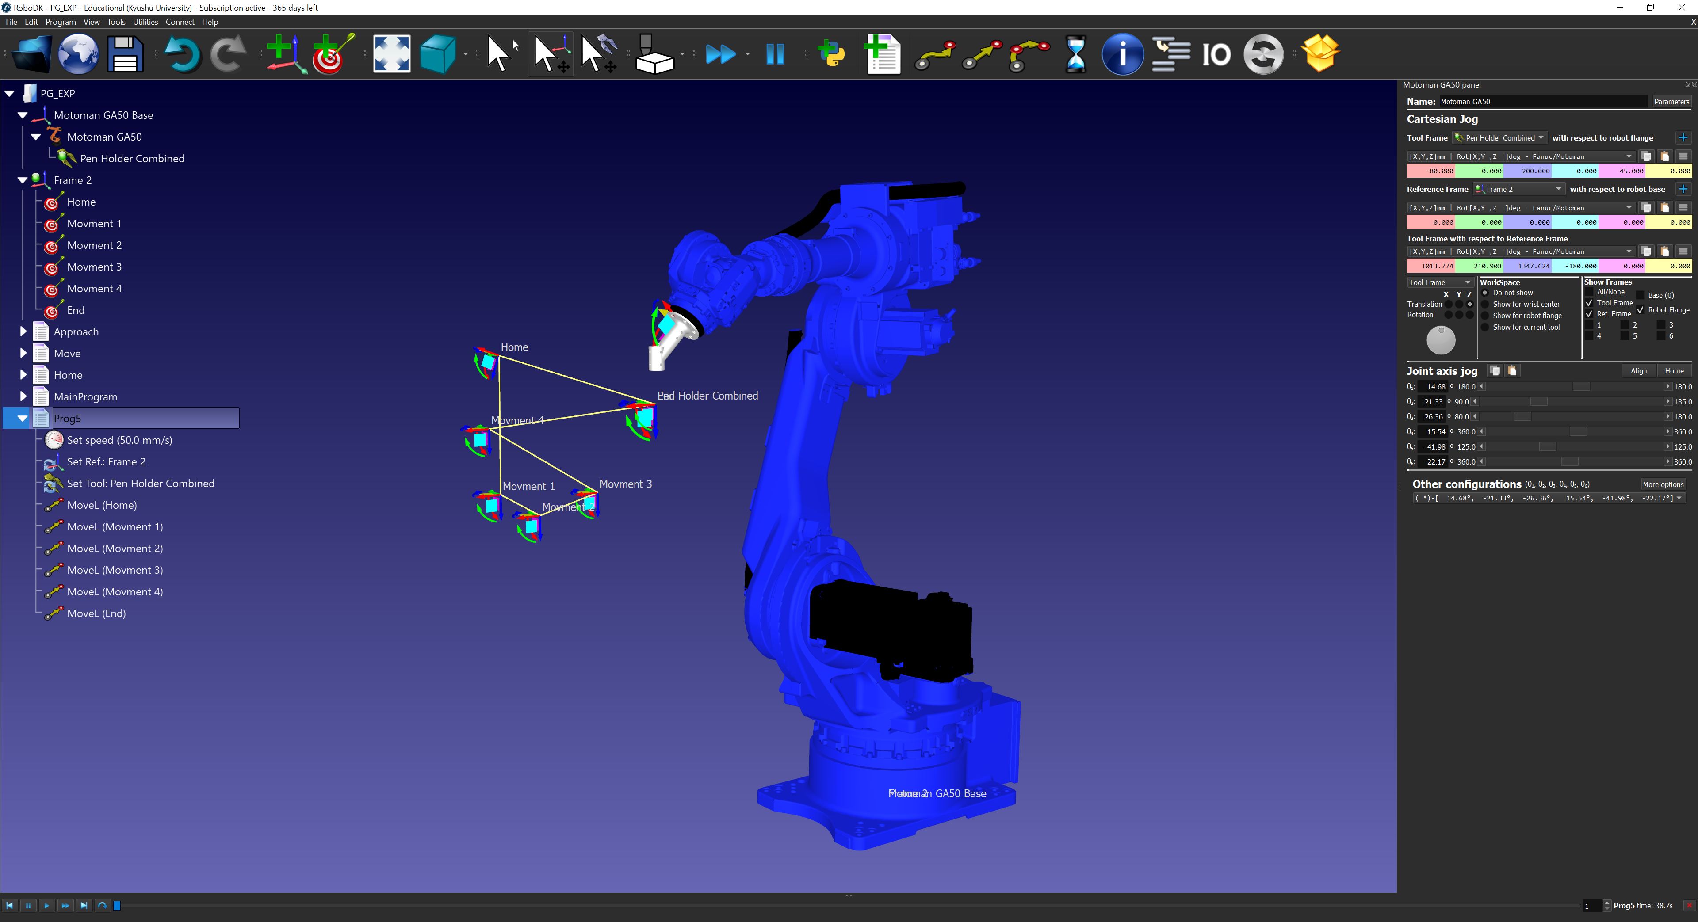Click the Add new program icon

[883, 53]
